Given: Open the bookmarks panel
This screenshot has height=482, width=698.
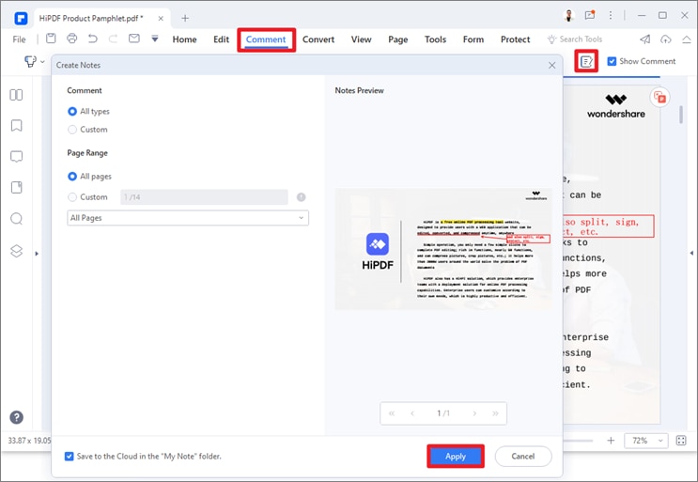Looking at the screenshot, I should coord(17,126).
